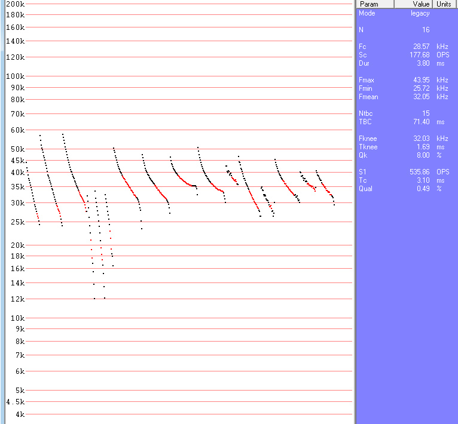Click the Fc parameter label

point(362,46)
